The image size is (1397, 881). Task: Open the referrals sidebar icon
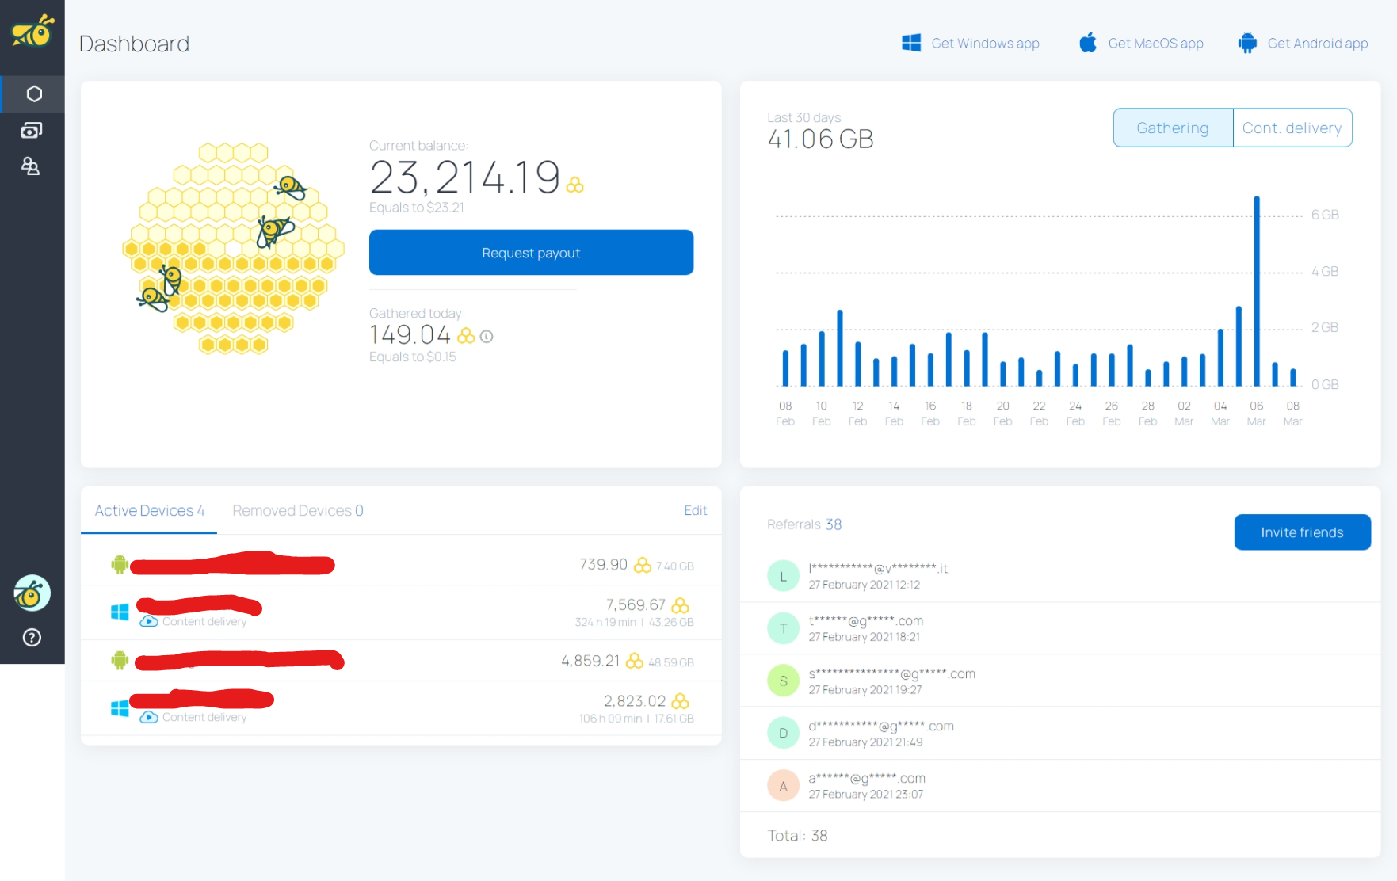point(31,166)
